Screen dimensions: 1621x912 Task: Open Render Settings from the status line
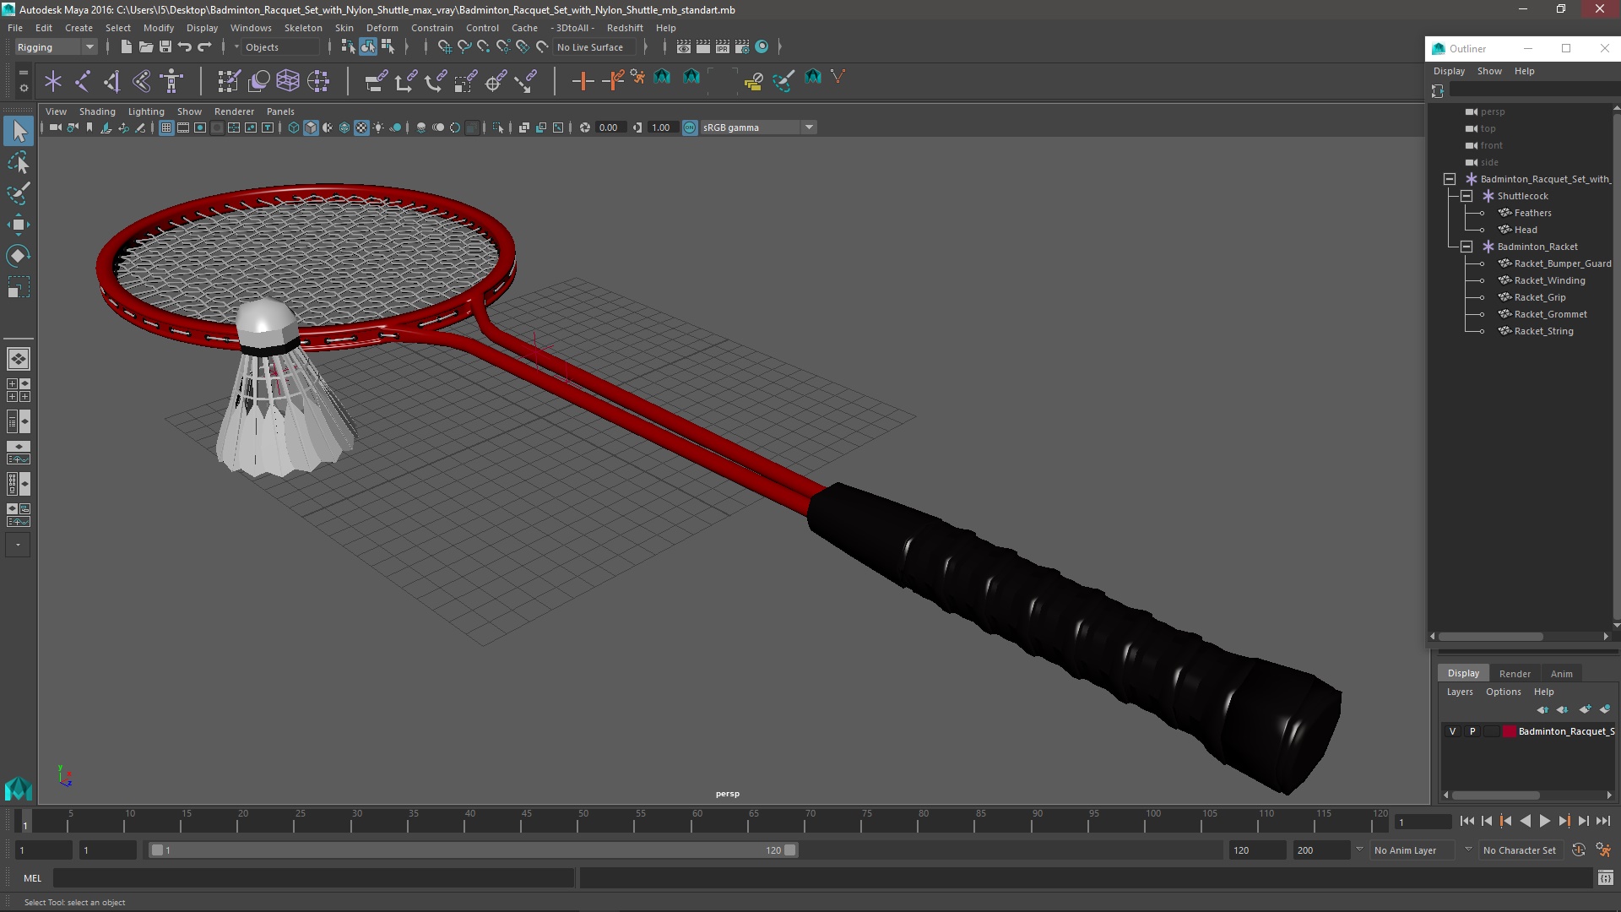pyautogui.click(x=741, y=47)
